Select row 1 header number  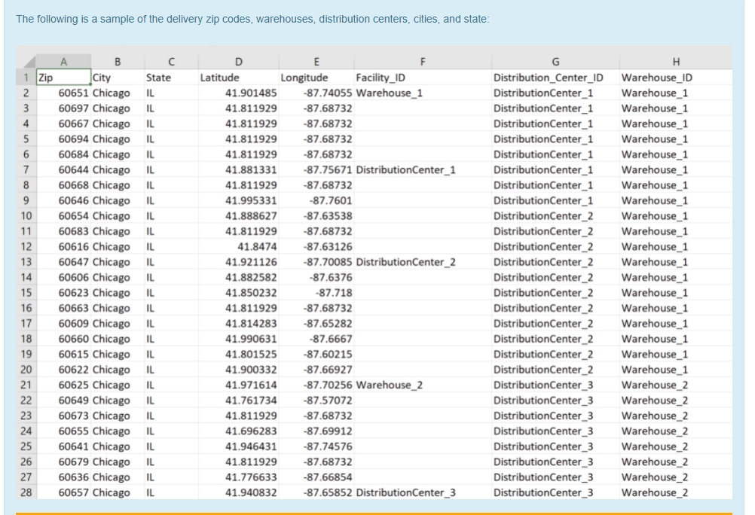(26, 78)
